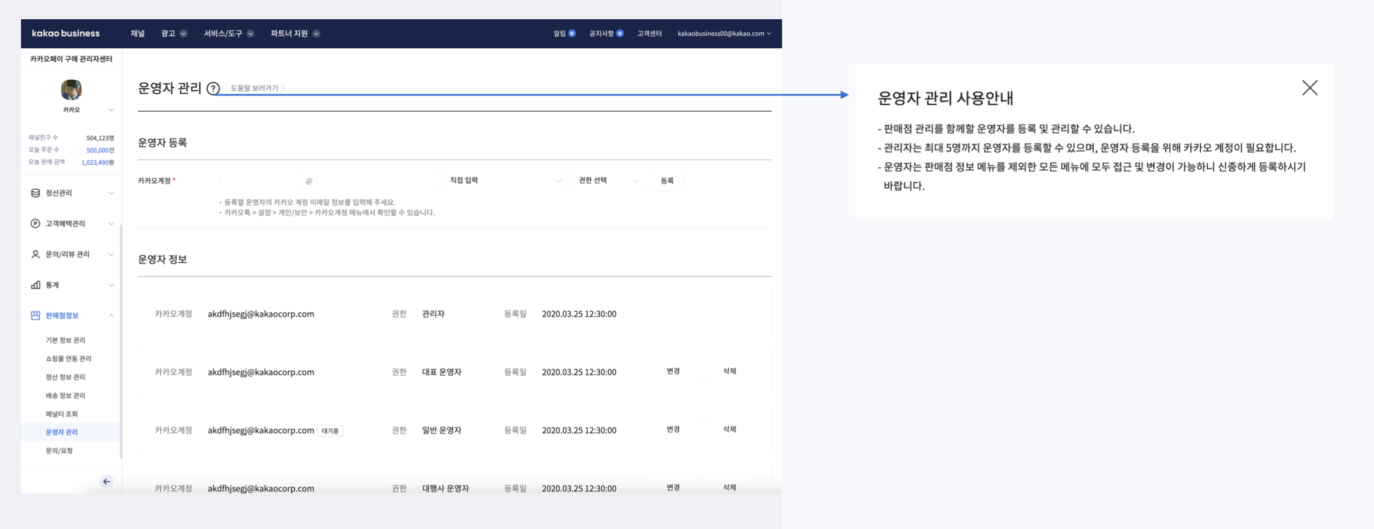The height and width of the screenshot is (529, 1374).
Task: Click 변경 for the 일반 운영자 row
Action: pyautogui.click(x=673, y=429)
